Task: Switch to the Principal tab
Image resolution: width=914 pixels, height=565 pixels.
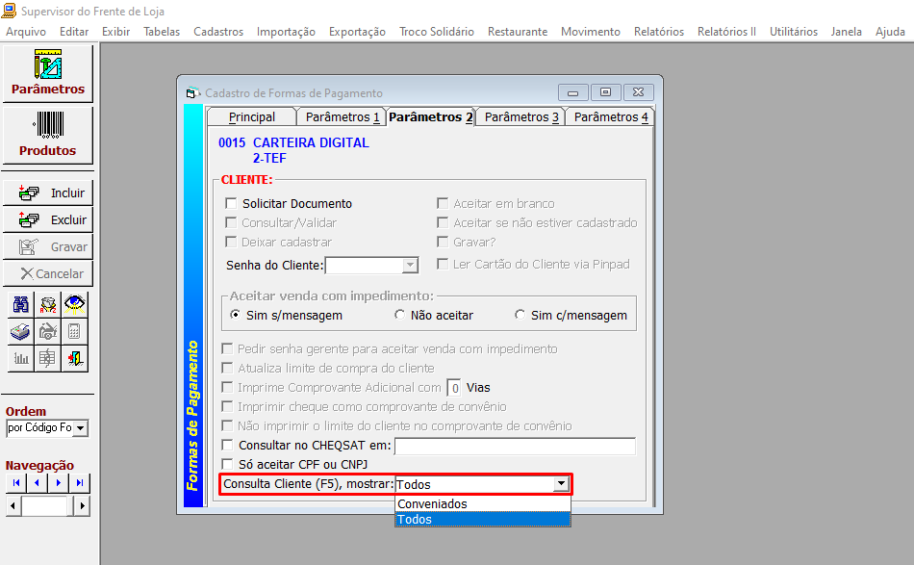Action: coord(252,117)
